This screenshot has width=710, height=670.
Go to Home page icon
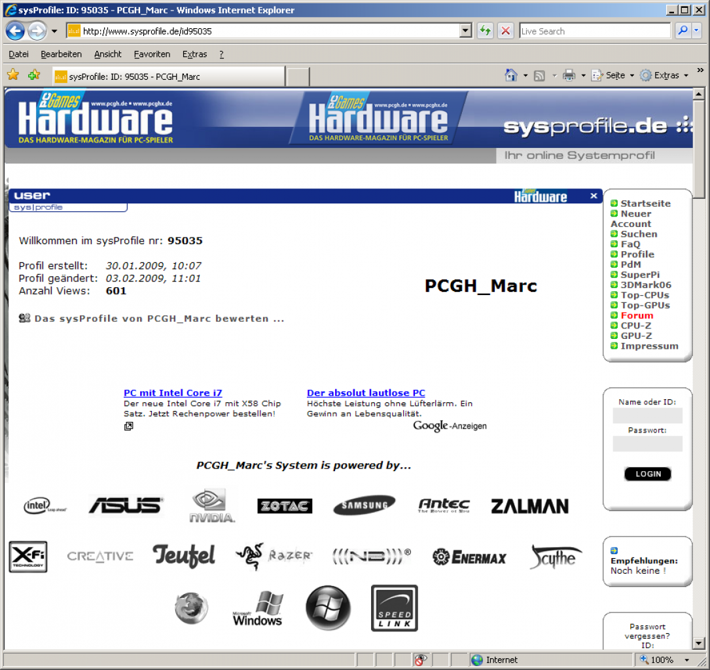click(x=511, y=75)
